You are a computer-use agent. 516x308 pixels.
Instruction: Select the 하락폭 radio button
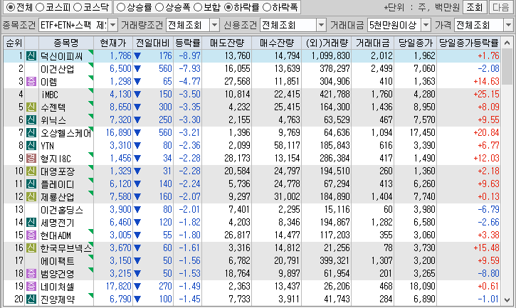267,7
